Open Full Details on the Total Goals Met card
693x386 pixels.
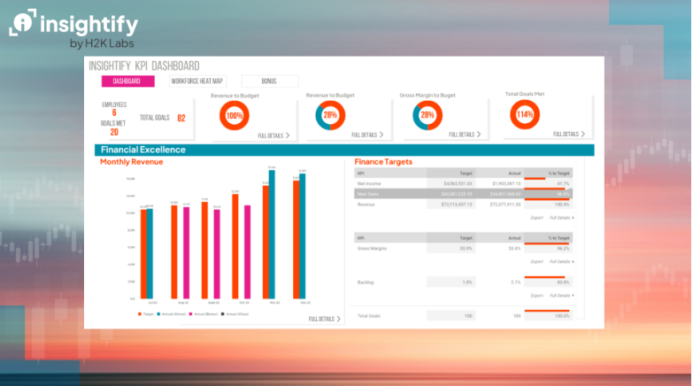click(569, 134)
